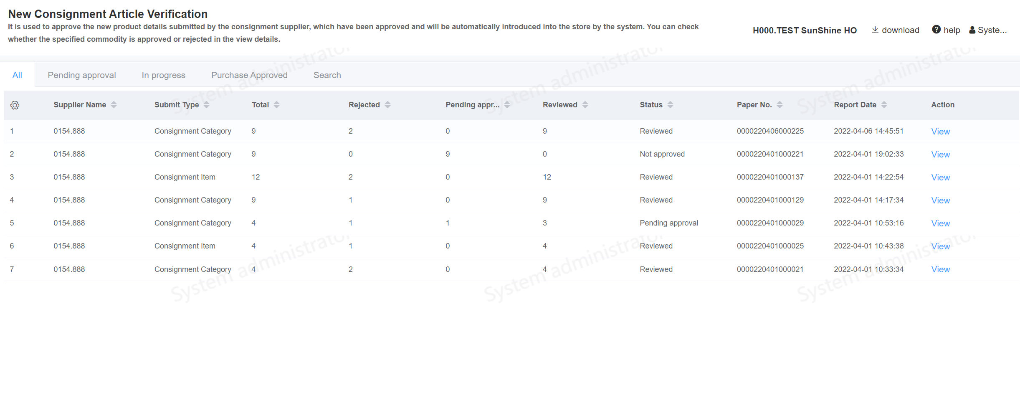Open help via question mark icon
Viewport: 1020px width, 398px height.
click(936, 30)
